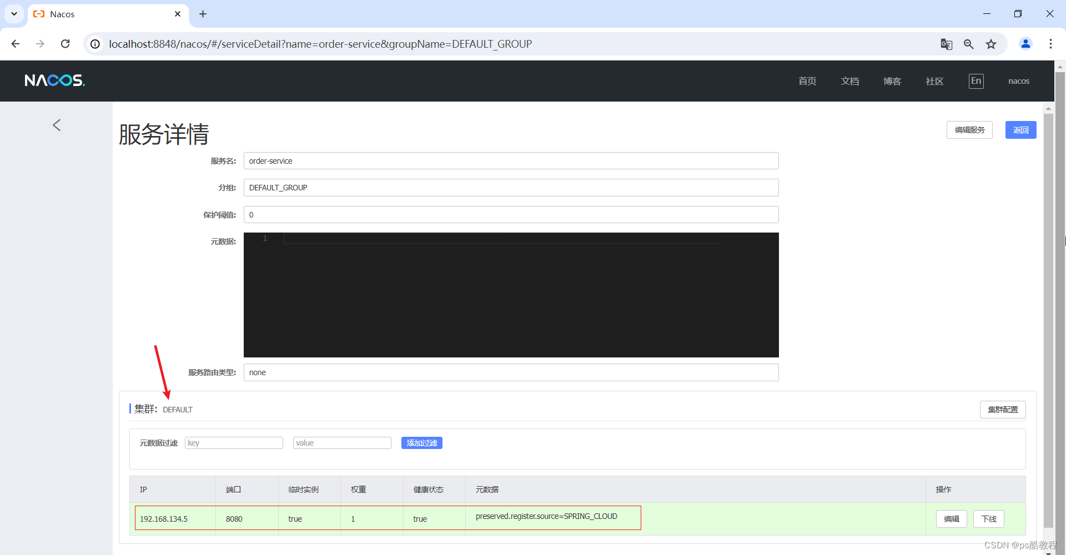View site information icon in address bar

coord(95,44)
